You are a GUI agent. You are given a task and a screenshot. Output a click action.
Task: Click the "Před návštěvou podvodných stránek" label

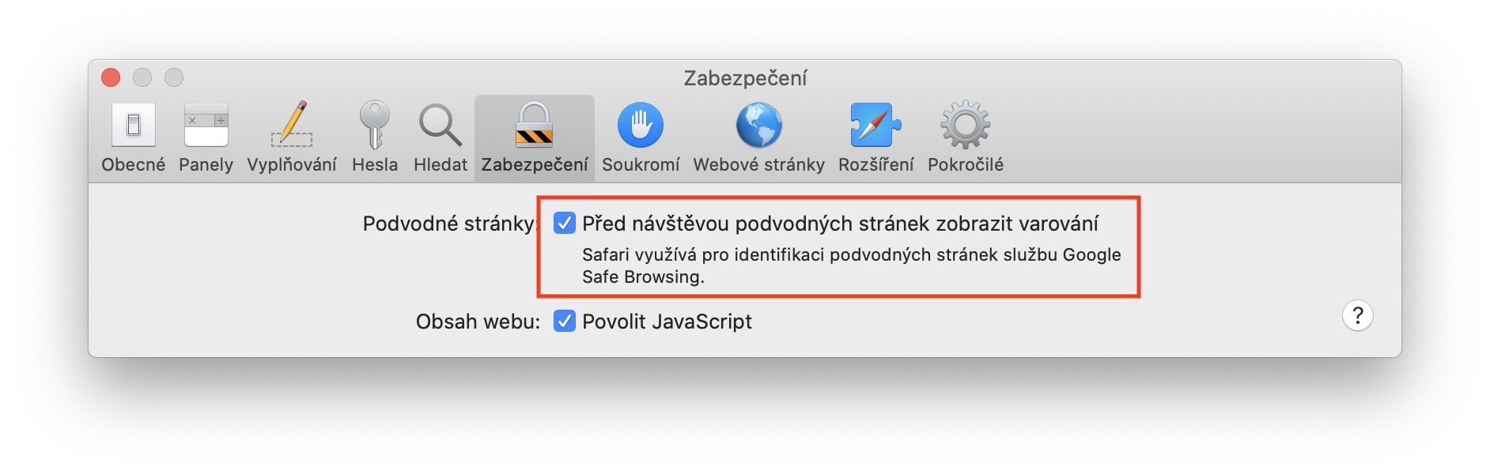pyautogui.click(x=840, y=224)
